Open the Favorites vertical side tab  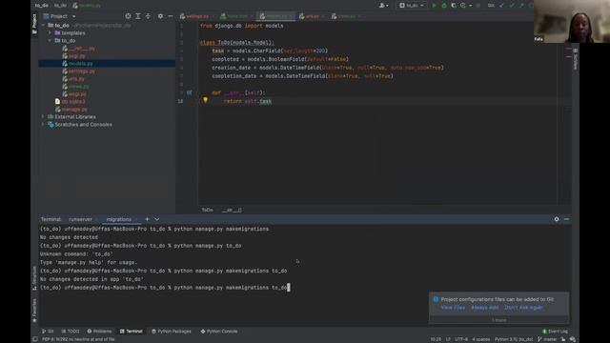coord(34,310)
